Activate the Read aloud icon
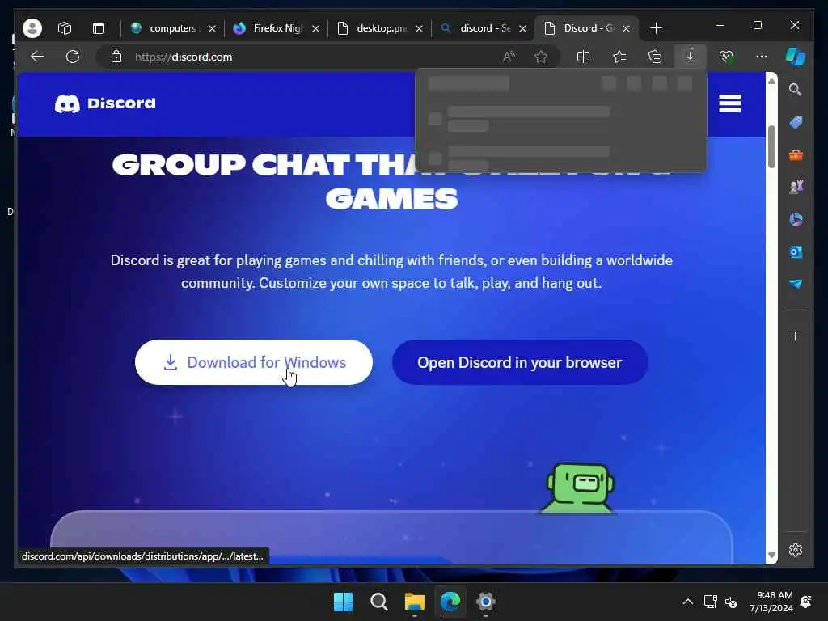Screen dimensions: 828x621 (509, 57)
